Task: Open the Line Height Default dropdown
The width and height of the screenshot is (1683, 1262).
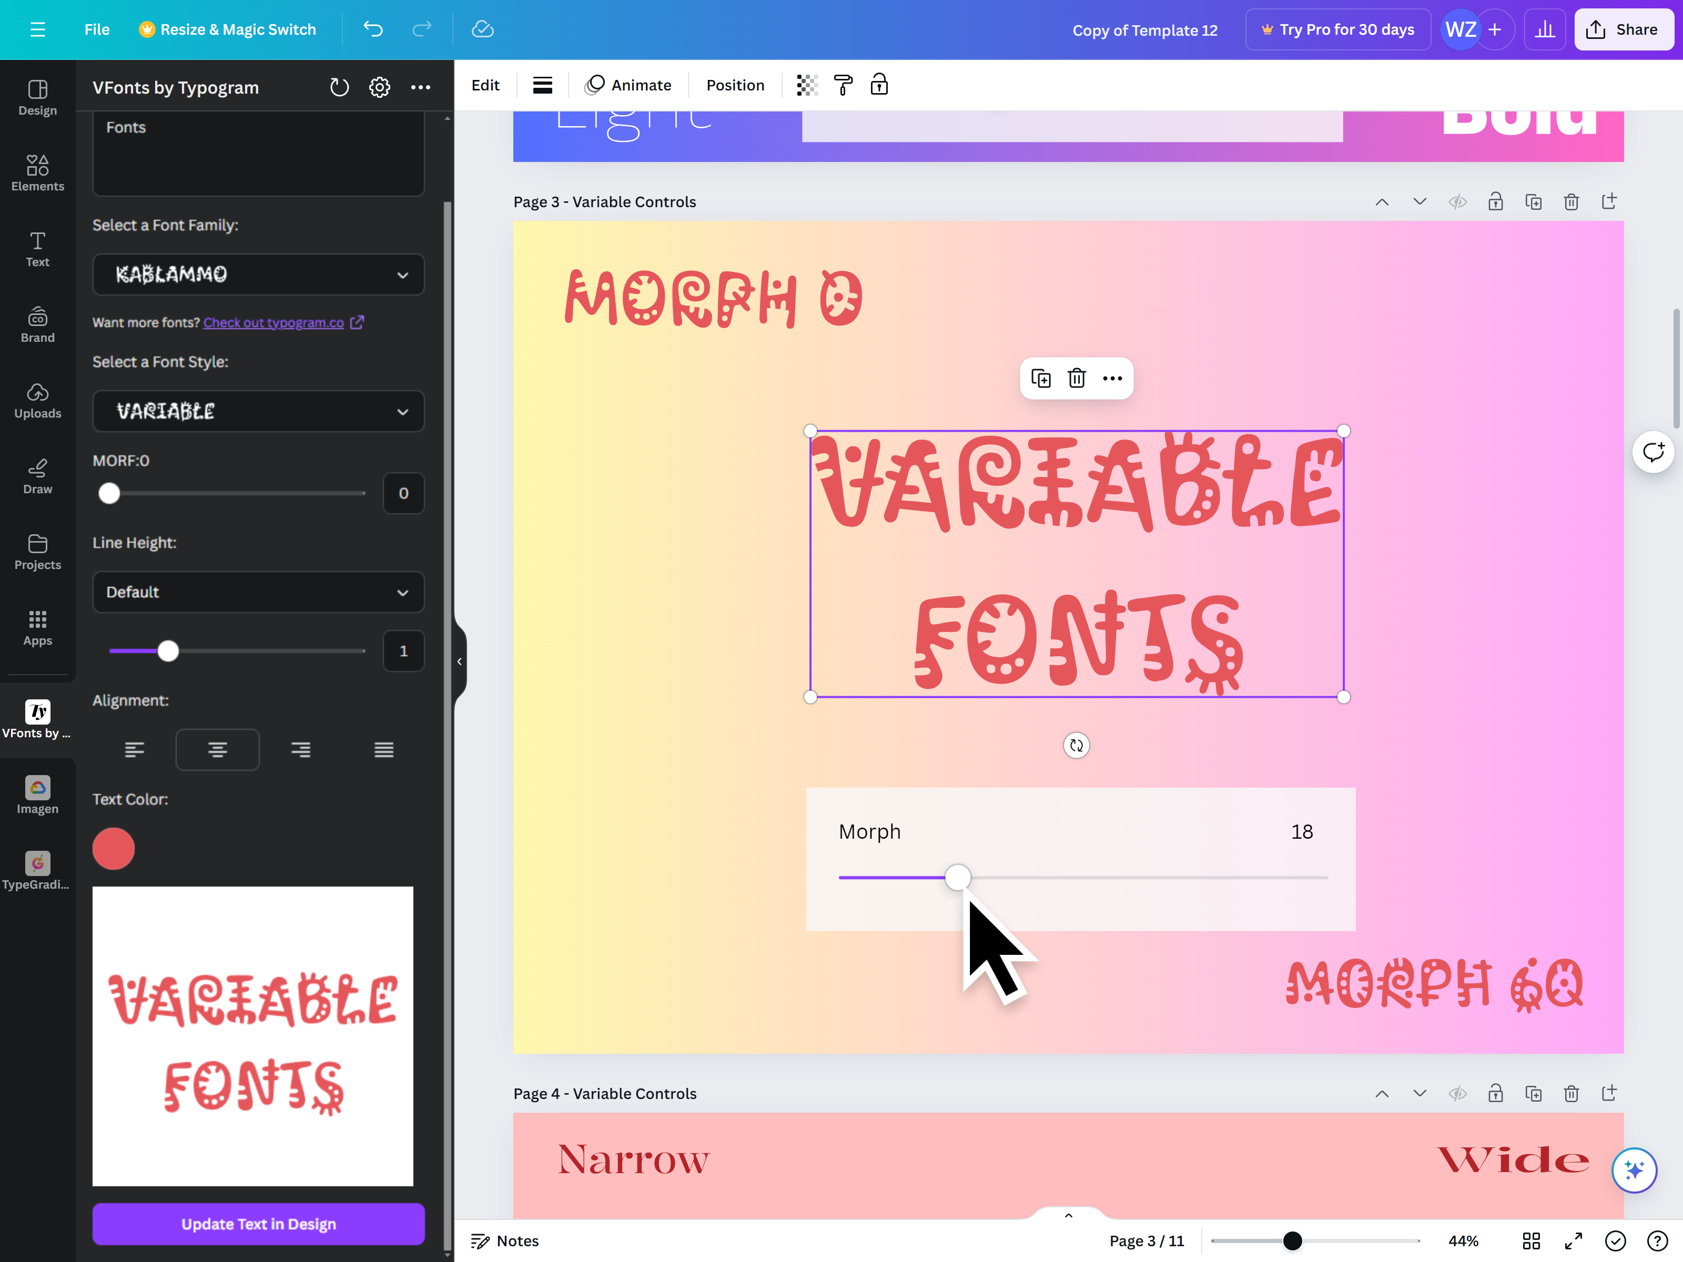Action: tap(258, 592)
